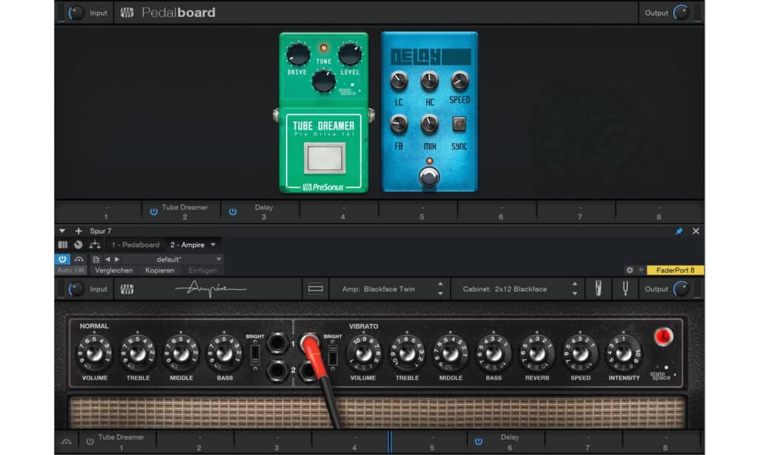Step to next cabinet arrow
This screenshot has width=759, height=455.
point(574,293)
